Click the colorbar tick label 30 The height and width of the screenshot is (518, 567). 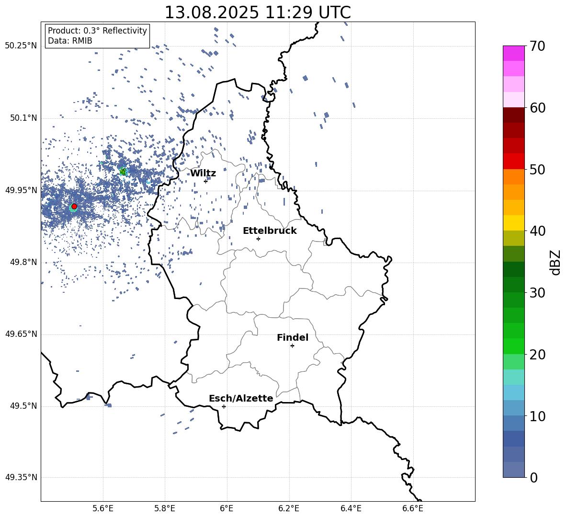click(x=537, y=293)
